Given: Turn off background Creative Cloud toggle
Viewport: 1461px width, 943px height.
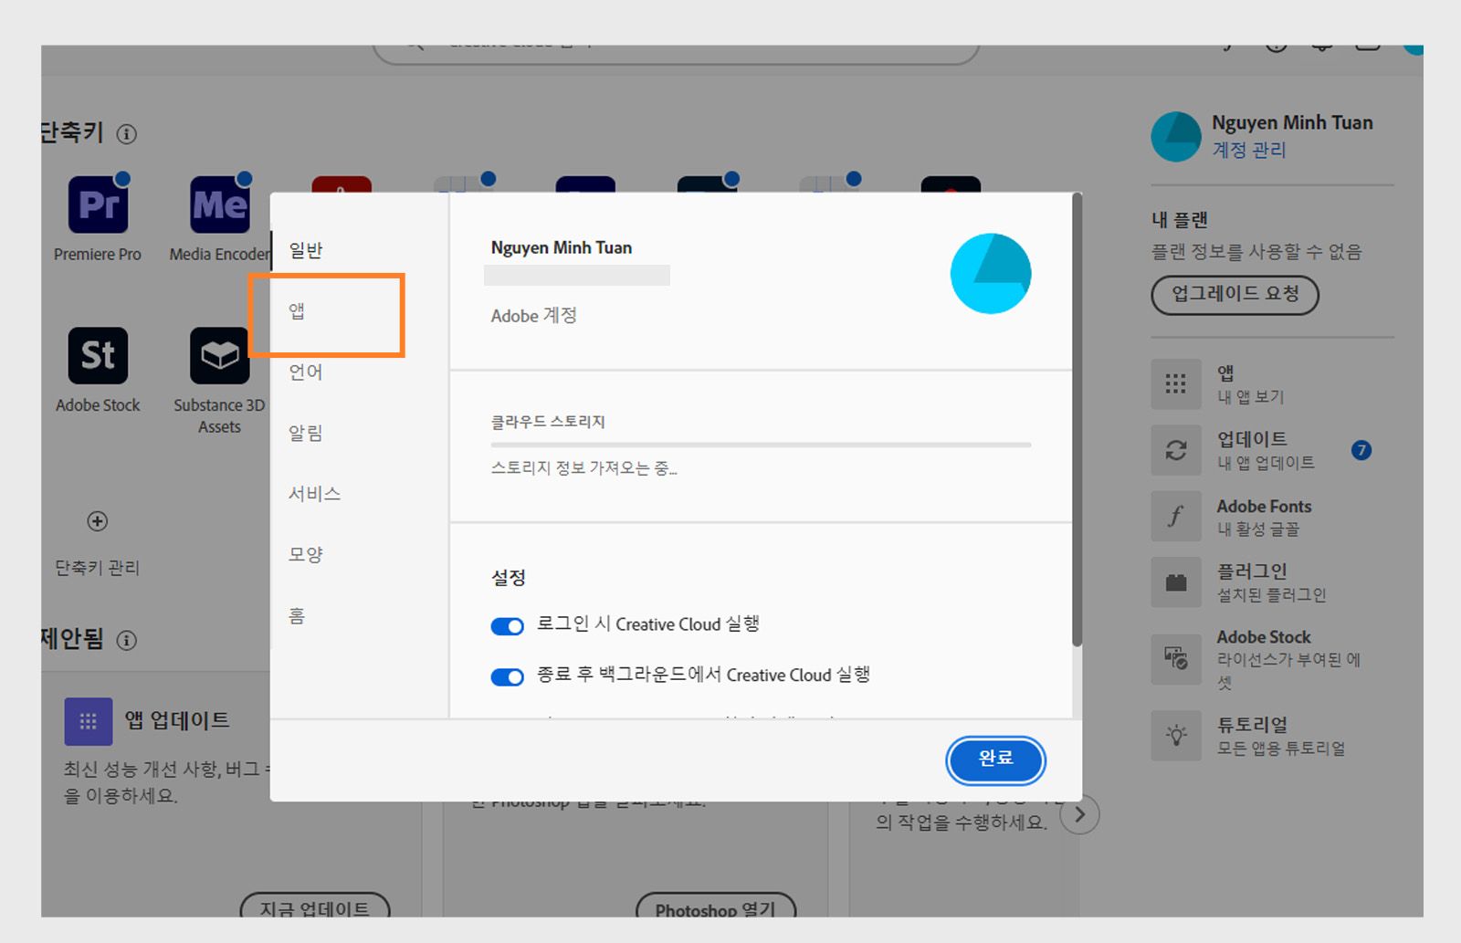Looking at the screenshot, I should (507, 677).
